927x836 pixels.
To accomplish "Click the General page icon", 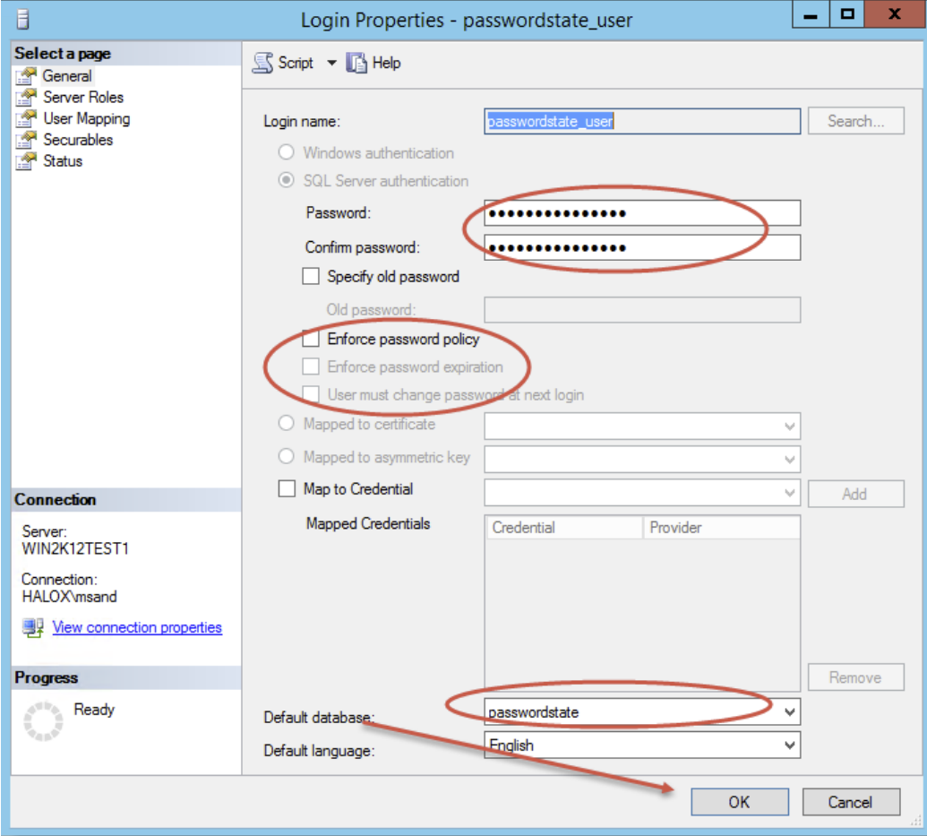I will click(x=26, y=76).
